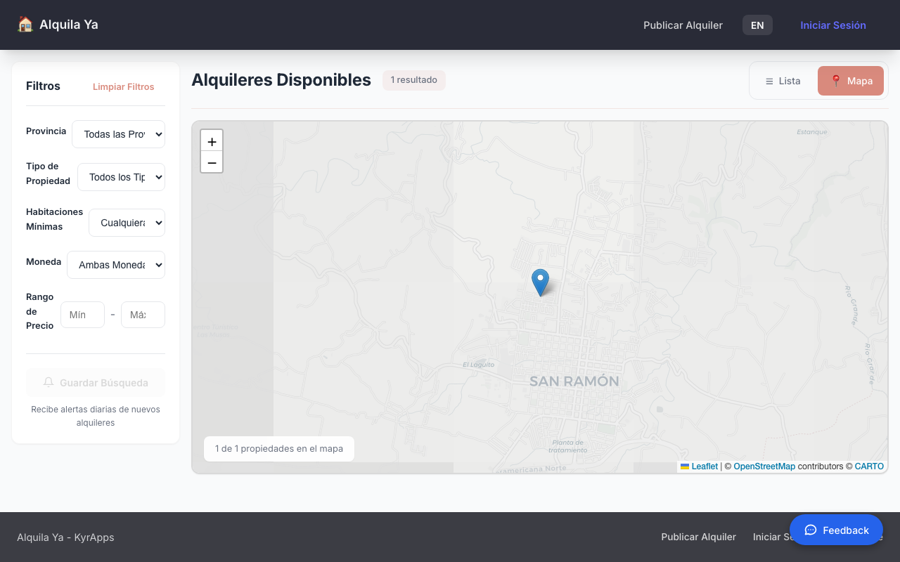Click Iniciar Sesión in the header
900x562 pixels.
pos(832,25)
